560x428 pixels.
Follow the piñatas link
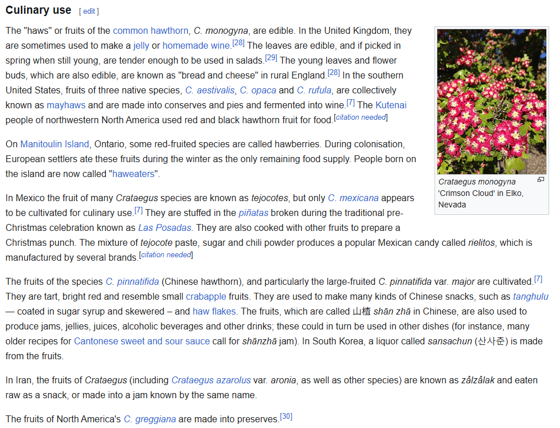click(253, 213)
